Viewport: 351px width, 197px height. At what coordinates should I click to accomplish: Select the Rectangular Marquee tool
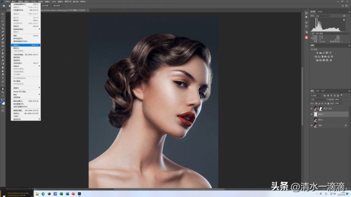click(x=3, y=17)
